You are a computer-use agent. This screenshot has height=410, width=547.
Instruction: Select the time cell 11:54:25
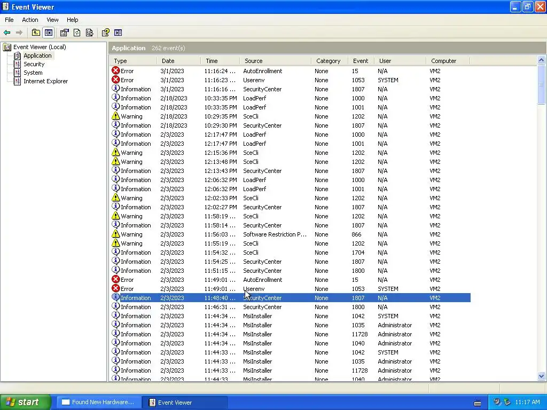[220, 262]
